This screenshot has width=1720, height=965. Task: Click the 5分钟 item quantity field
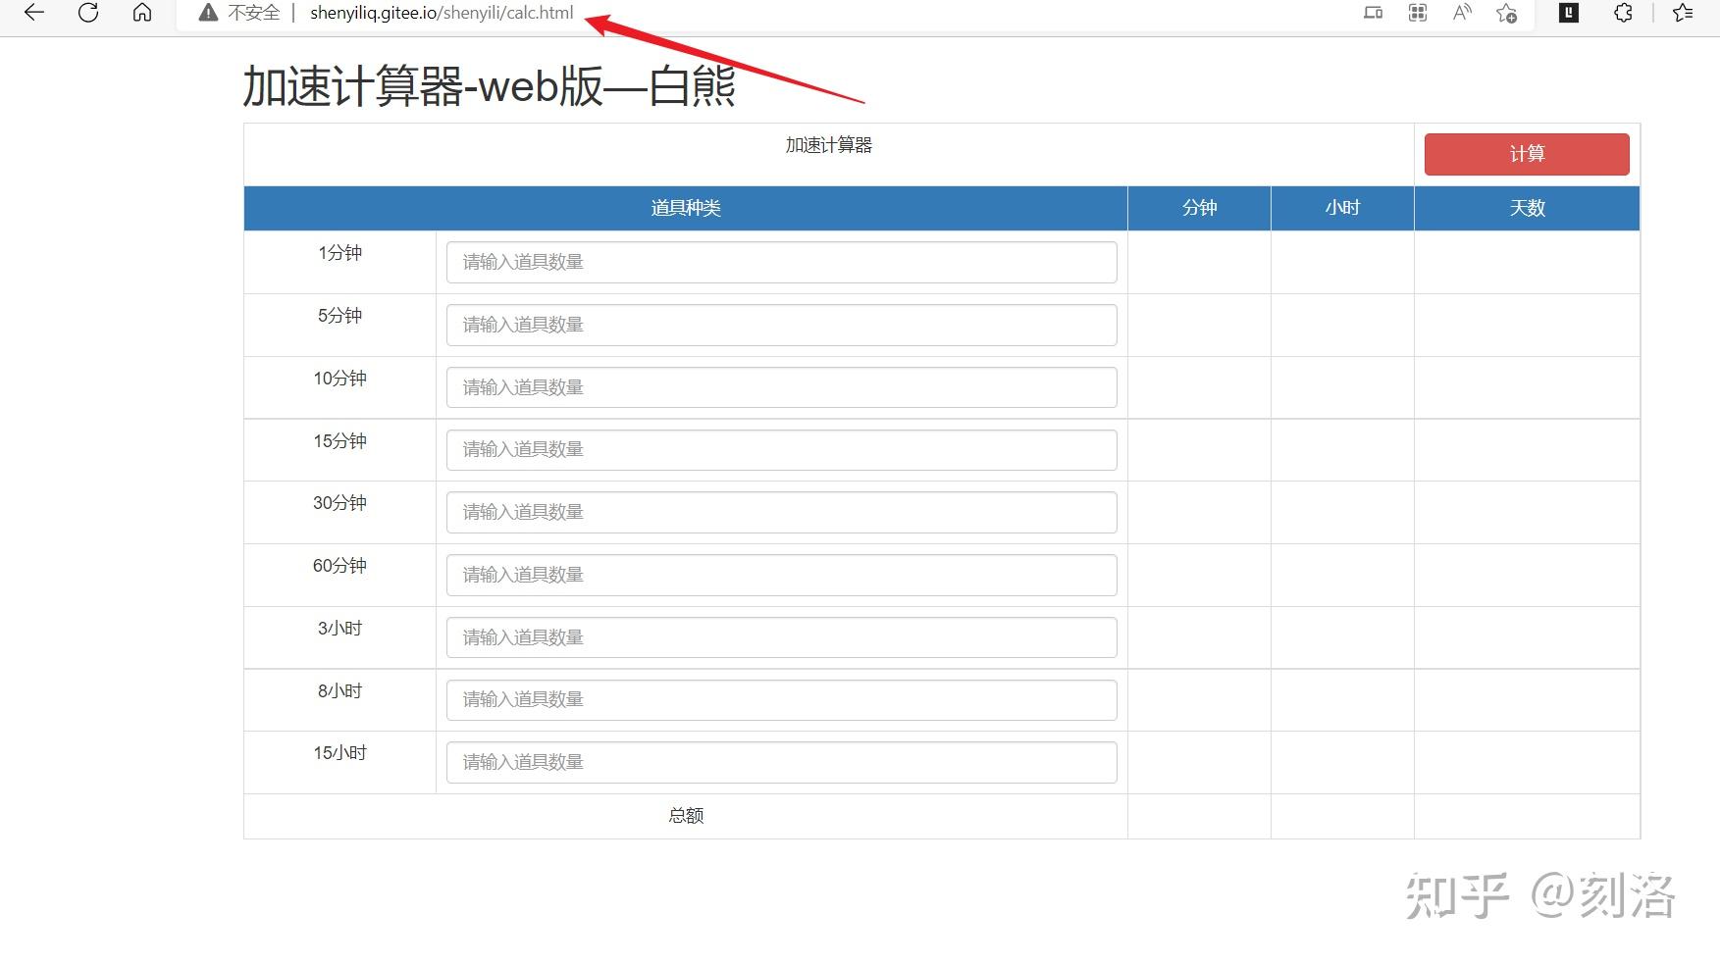[x=781, y=325]
